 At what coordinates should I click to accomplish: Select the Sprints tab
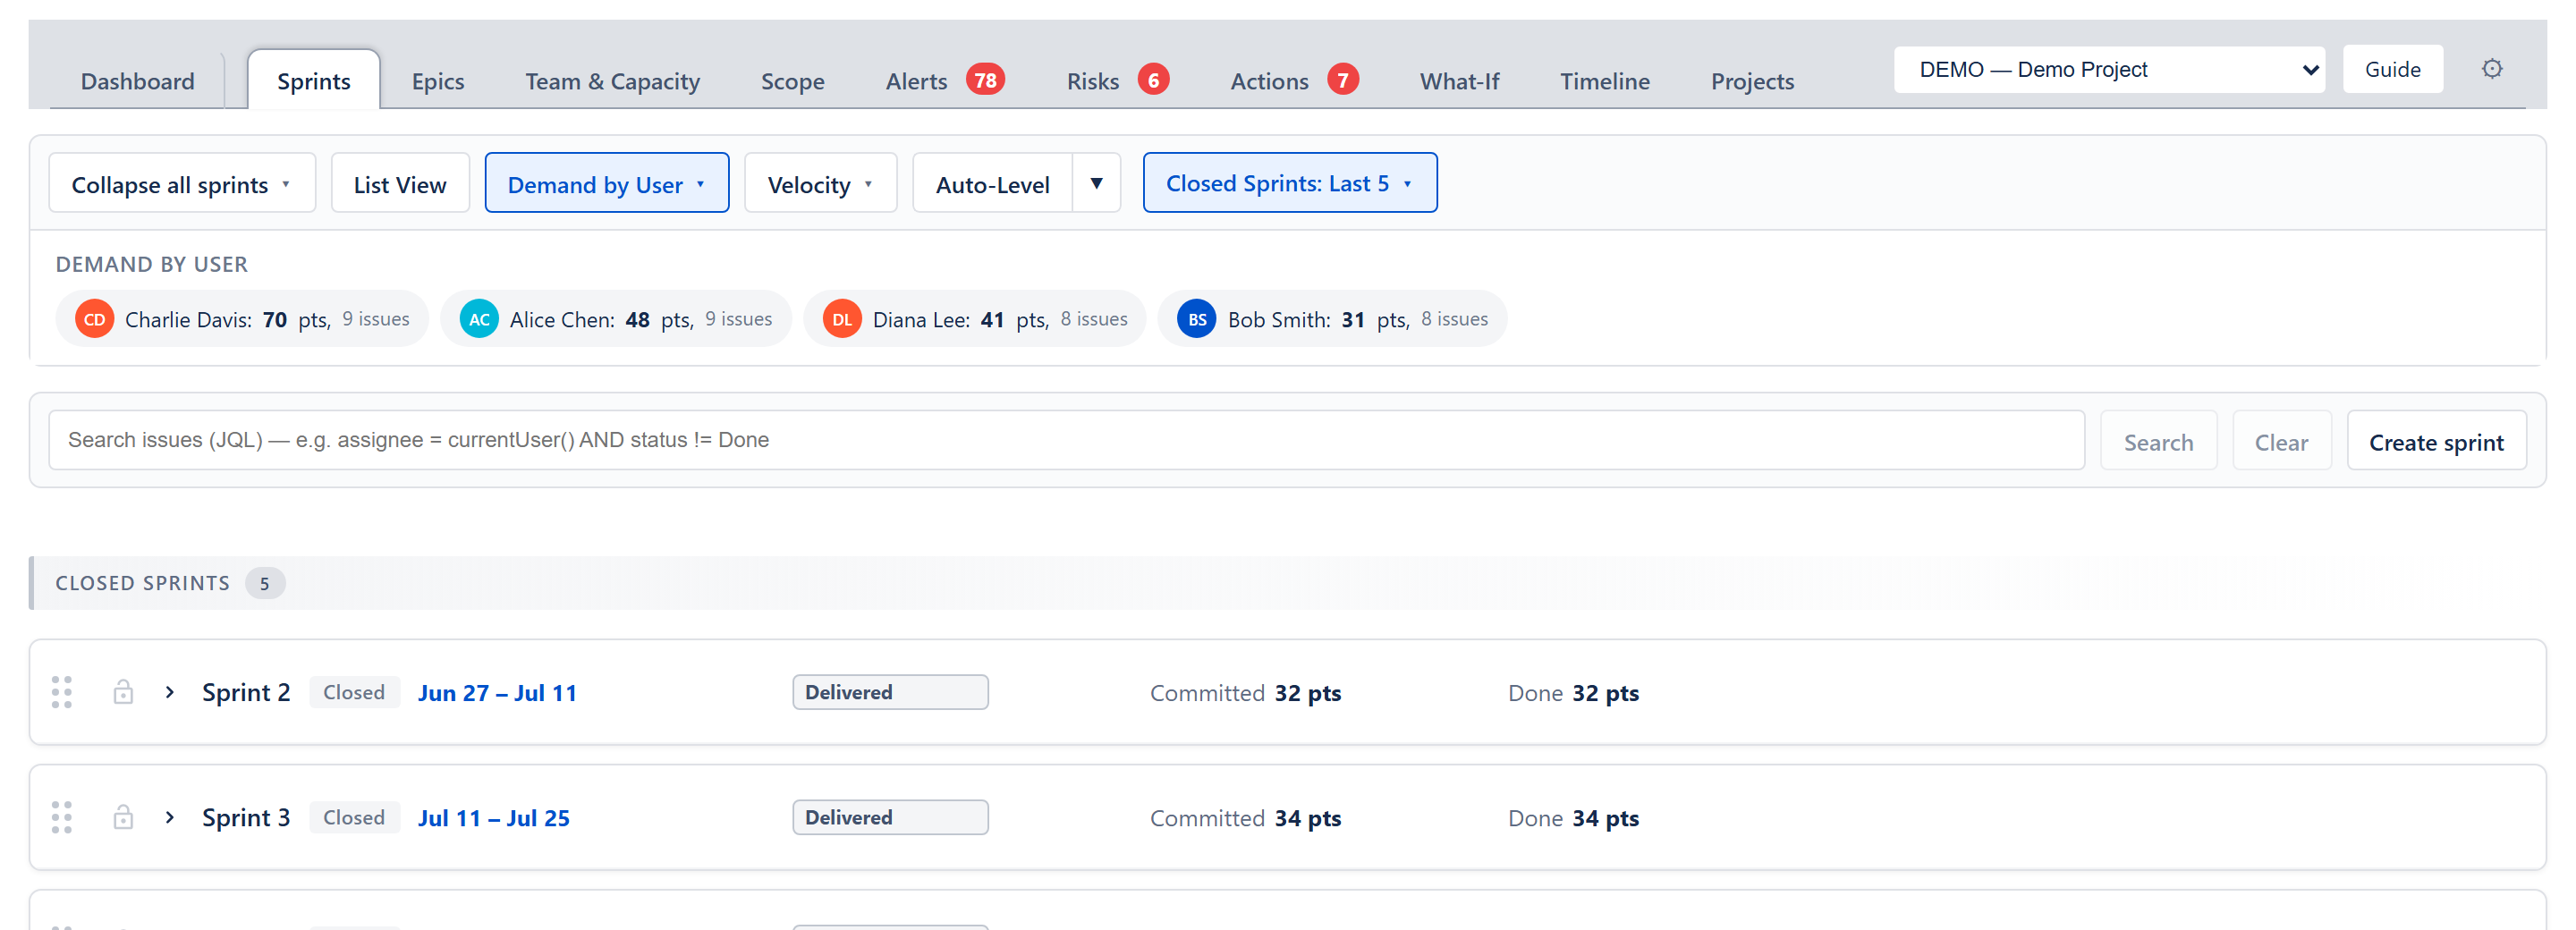(314, 80)
